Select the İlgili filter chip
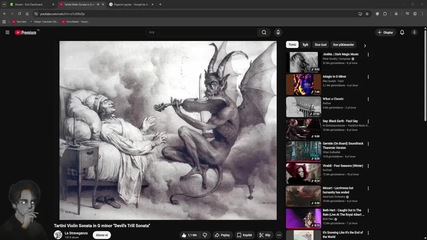The image size is (427, 240). pos(305,45)
